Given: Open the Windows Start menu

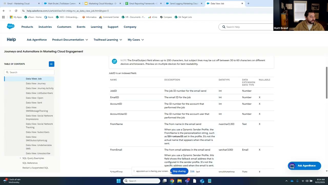Looking at the screenshot, I should (x=119, y=181).
